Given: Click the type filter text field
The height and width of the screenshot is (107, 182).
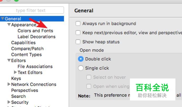Looking at the screenshot, I should click(x=32, y=10).
